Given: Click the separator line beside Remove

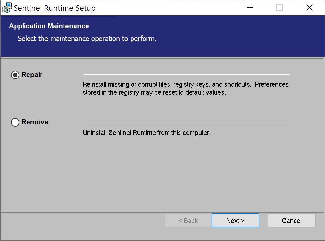Looking at the screenshot, I should pyautogui.click(x=186, y=122).
